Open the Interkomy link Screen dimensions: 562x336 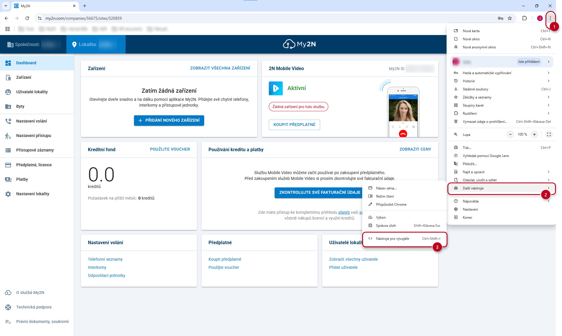(x=97, y=267)
